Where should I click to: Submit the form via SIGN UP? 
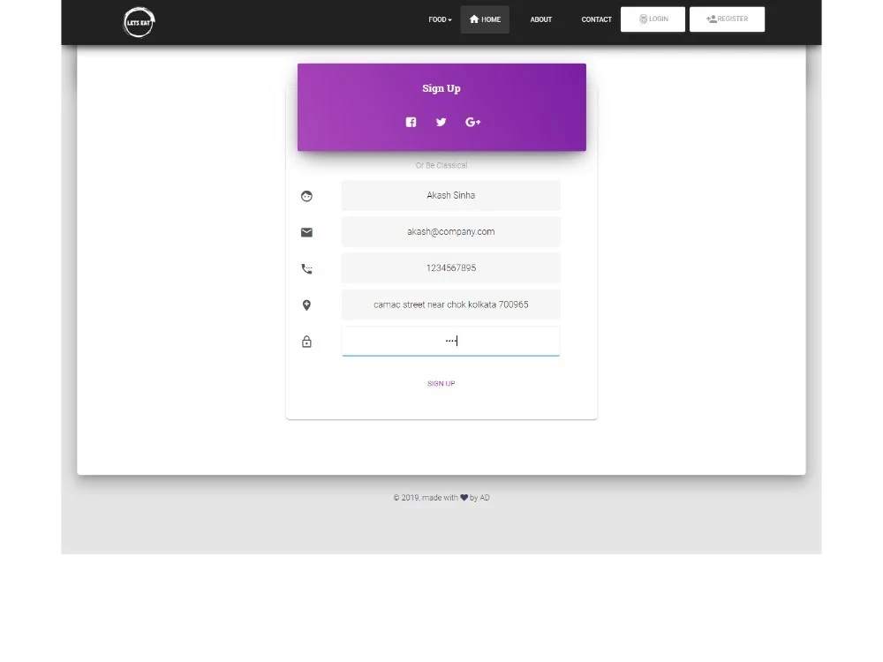tap(441, 383)
